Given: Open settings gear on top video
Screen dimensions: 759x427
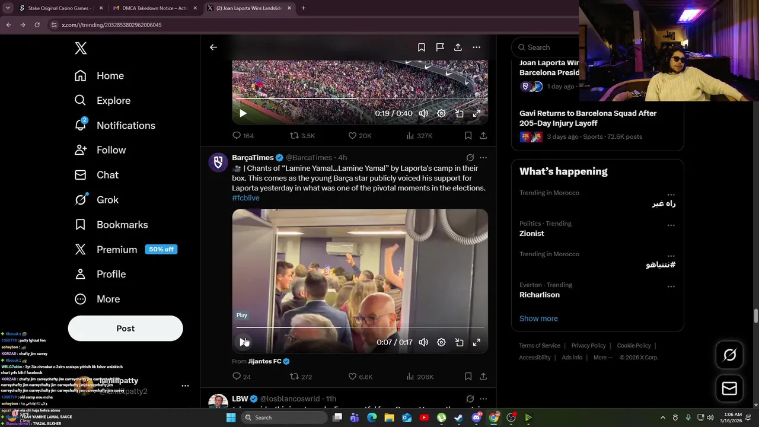Looking at the screenshot, I should 441,113.
